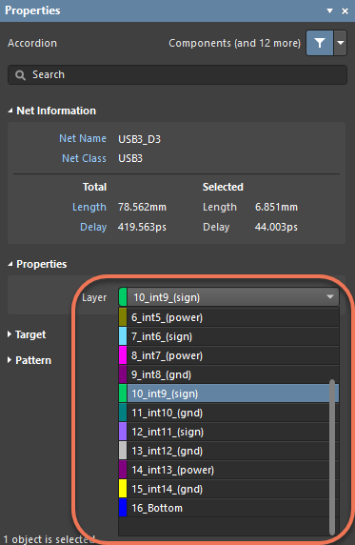Click the Net Class link label
This screenshot has height=545, width=355.
tap(84, 158)
